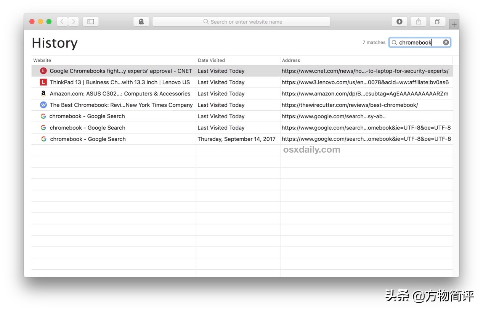Screen dimensions: 483x311
Task: Click the history search field
Action: click(417, 42)
